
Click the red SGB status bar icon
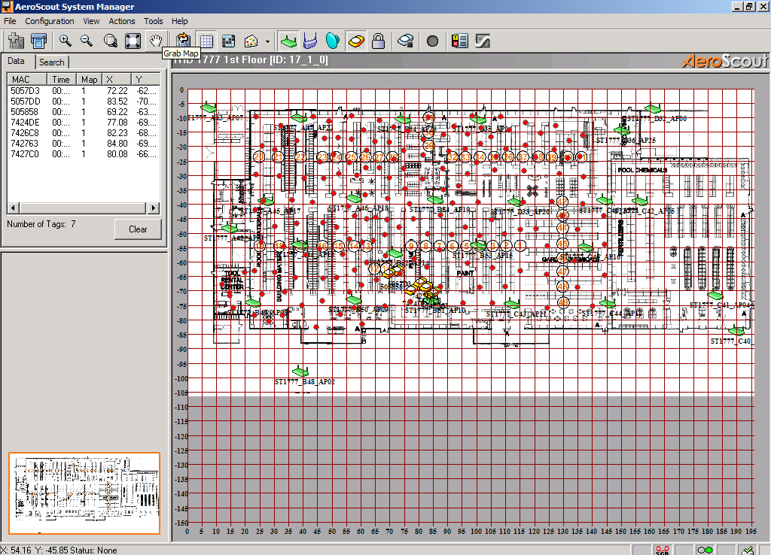pos(663,550)
